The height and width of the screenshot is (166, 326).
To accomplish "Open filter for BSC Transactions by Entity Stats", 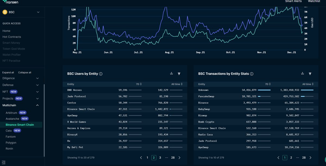I will point(310,74).
